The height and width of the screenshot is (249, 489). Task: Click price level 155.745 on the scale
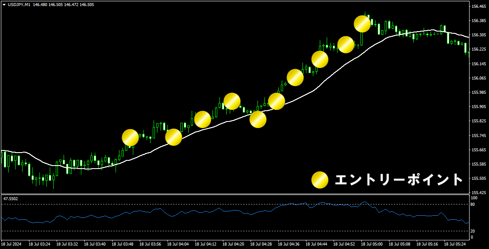pyautogui.click(x=478, y=136)
